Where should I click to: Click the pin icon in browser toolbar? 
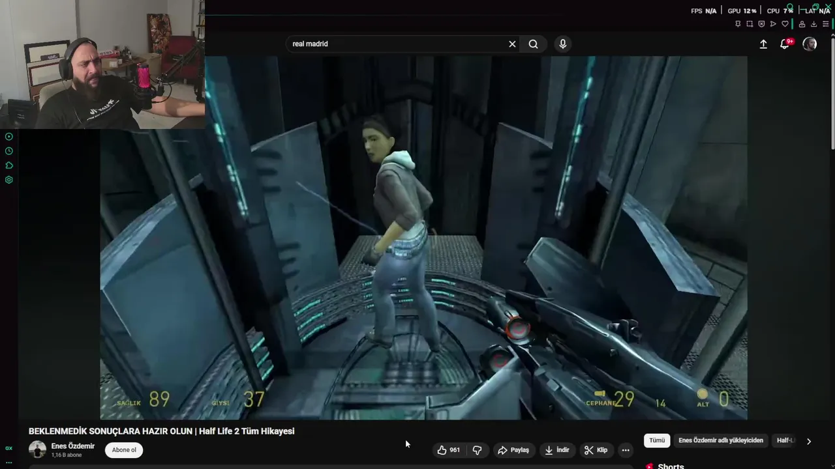[x=738, y=24]
